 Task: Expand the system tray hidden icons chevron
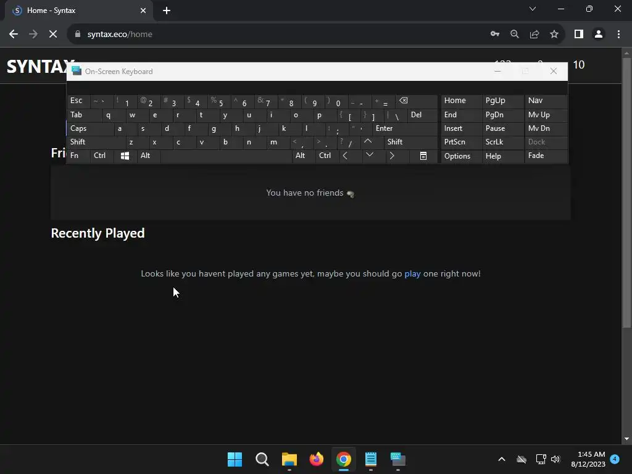point(501,459)
